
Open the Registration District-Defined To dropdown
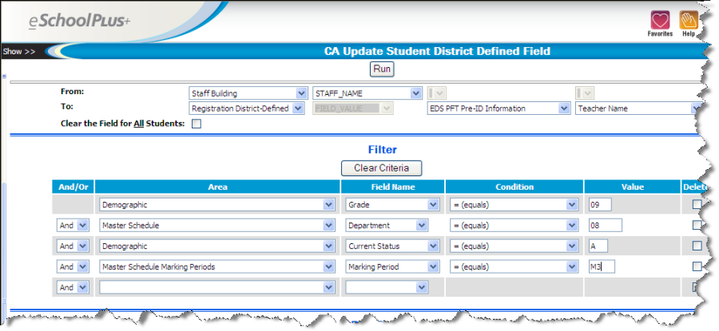click(246, 108)
